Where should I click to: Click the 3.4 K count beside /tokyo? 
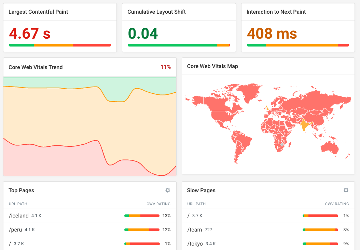coord(210,244)
